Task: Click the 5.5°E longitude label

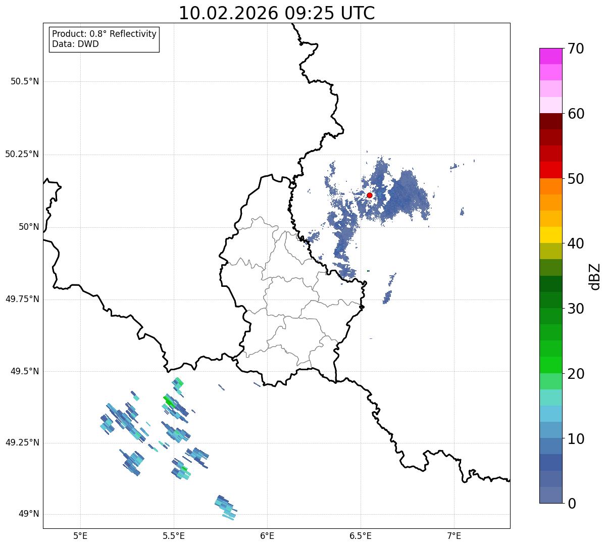Action: [174, 535]
